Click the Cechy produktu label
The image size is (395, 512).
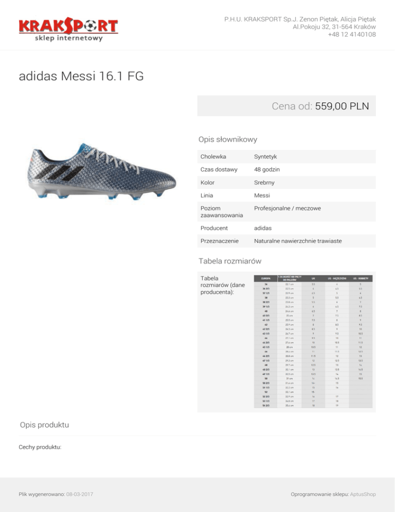(40, 447)
